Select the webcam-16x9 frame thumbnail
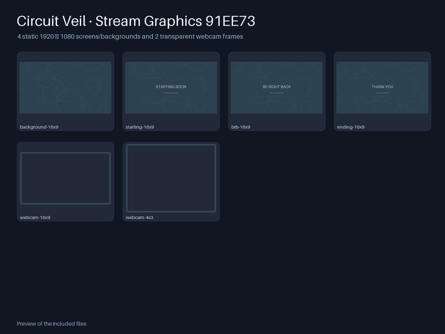Screen dimensions: 445x334 pyautogui.click(x=65, y=178)
